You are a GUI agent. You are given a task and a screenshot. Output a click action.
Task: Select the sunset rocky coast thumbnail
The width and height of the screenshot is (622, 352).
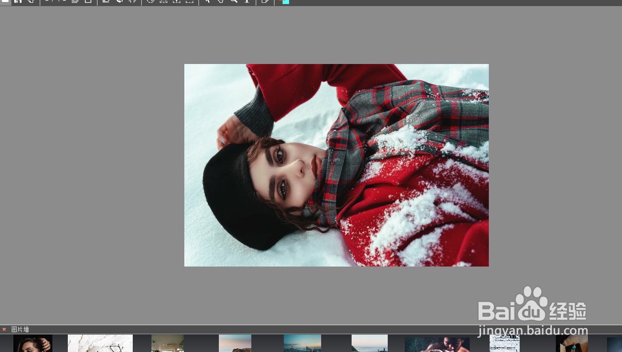pos(235,343)
